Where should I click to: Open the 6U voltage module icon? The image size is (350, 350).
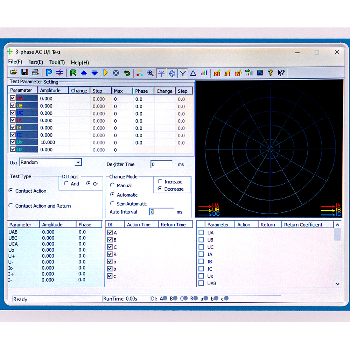click(x=217, y=73)
